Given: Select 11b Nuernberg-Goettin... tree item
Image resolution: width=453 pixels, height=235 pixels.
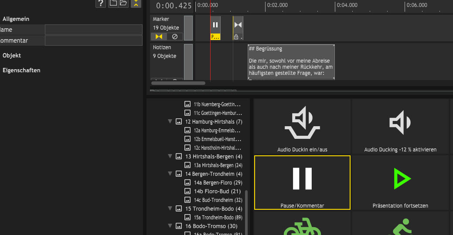Looking at the screenshot, I should pos(217,104).
